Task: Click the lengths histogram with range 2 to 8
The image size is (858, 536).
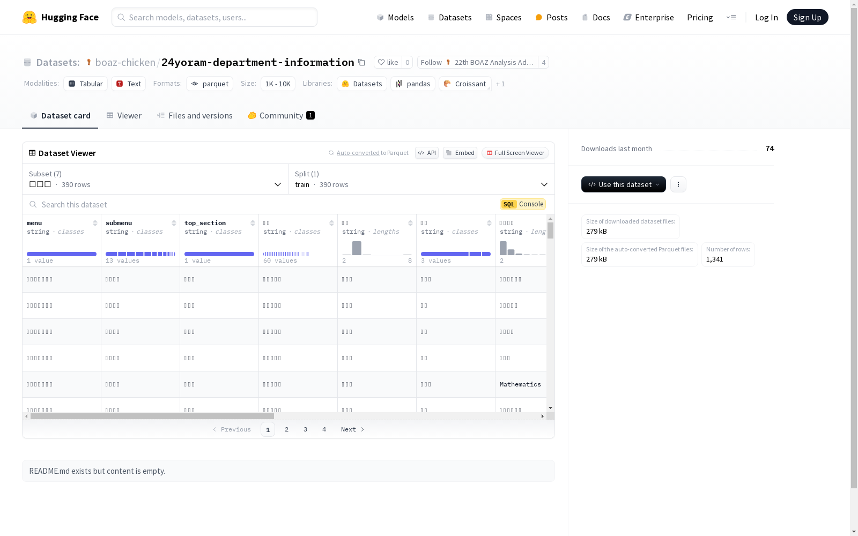Action: [x=377, y=248]
